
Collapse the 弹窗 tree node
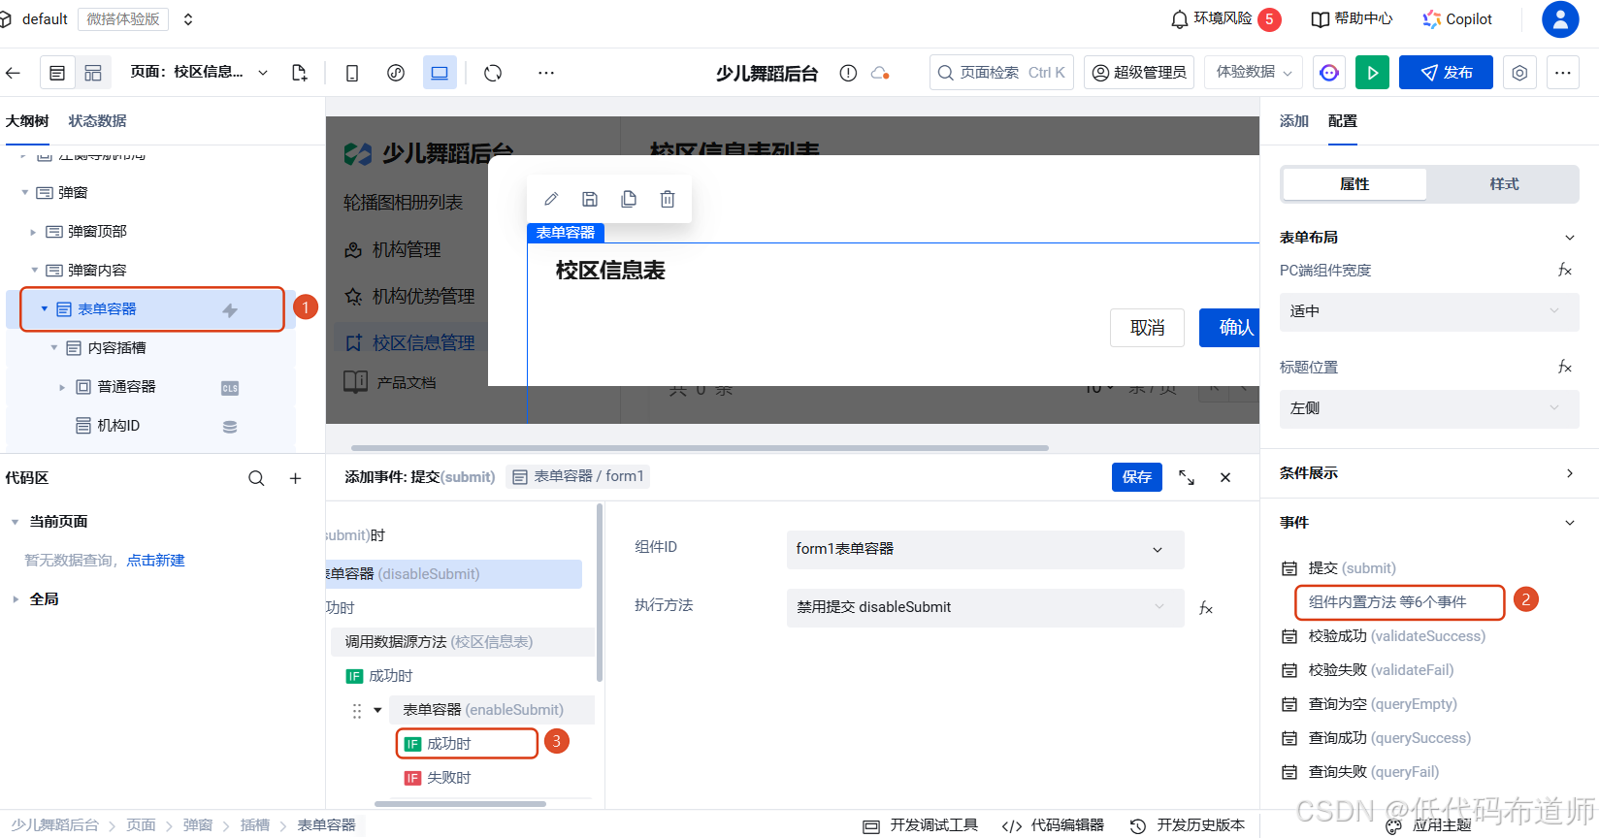(25, 193)
